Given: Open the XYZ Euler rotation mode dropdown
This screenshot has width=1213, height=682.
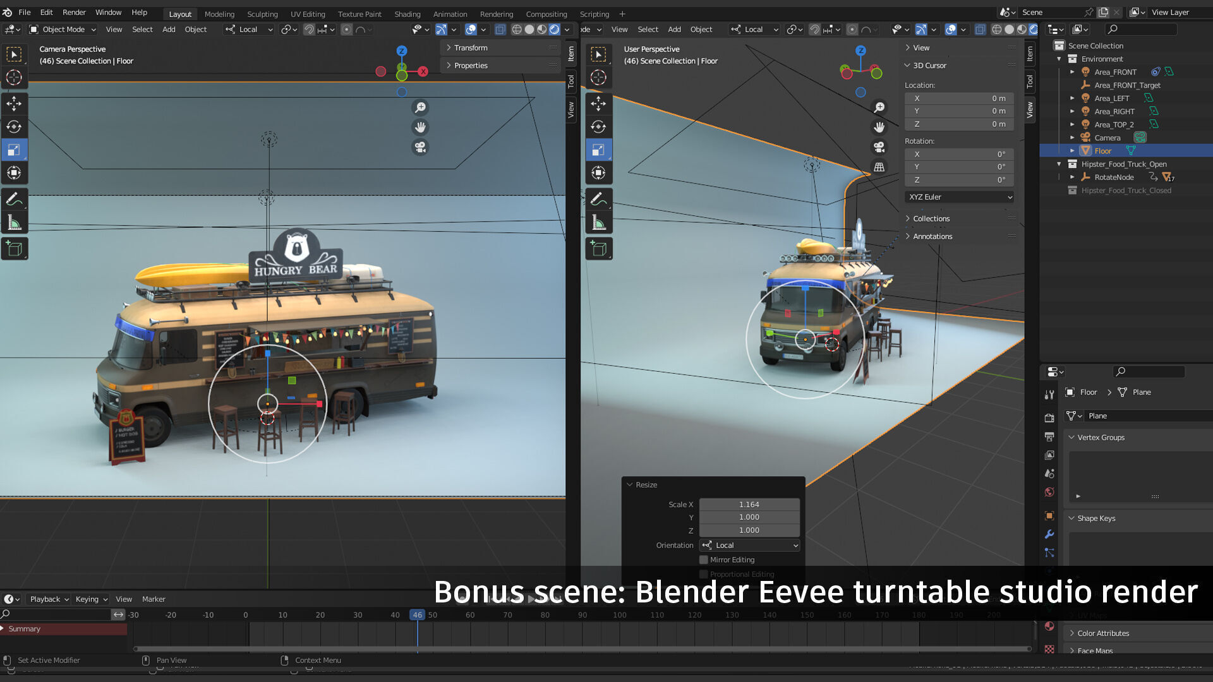Looking at the screenshot, I should (x=959, y=197).
